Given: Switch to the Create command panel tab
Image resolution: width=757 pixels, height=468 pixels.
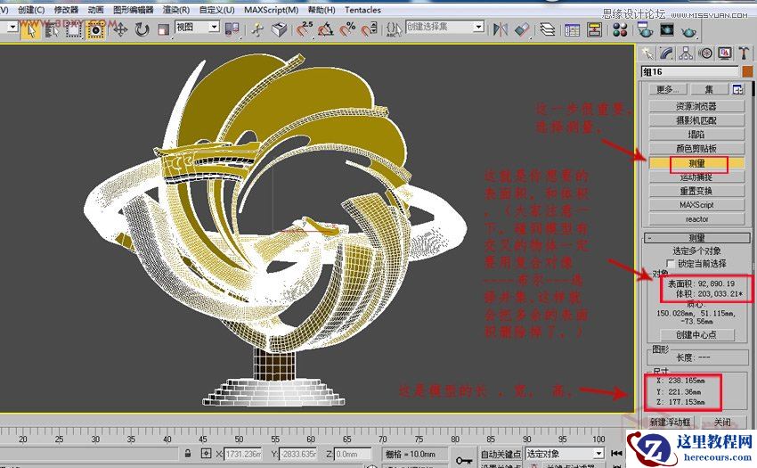Looking at the screenshot, I should 647,53.
